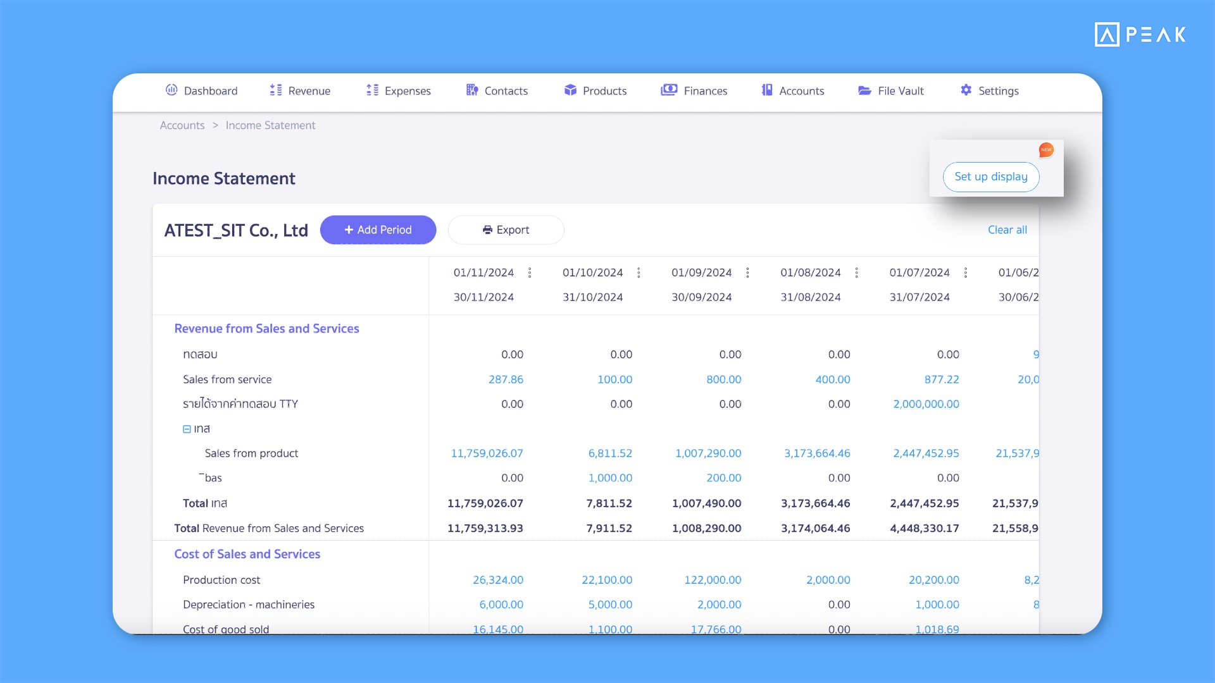Viewport: 1215px width, 683px height.
Task: Click the Dashboard gauge icon
Action: (x=171, y=90)
